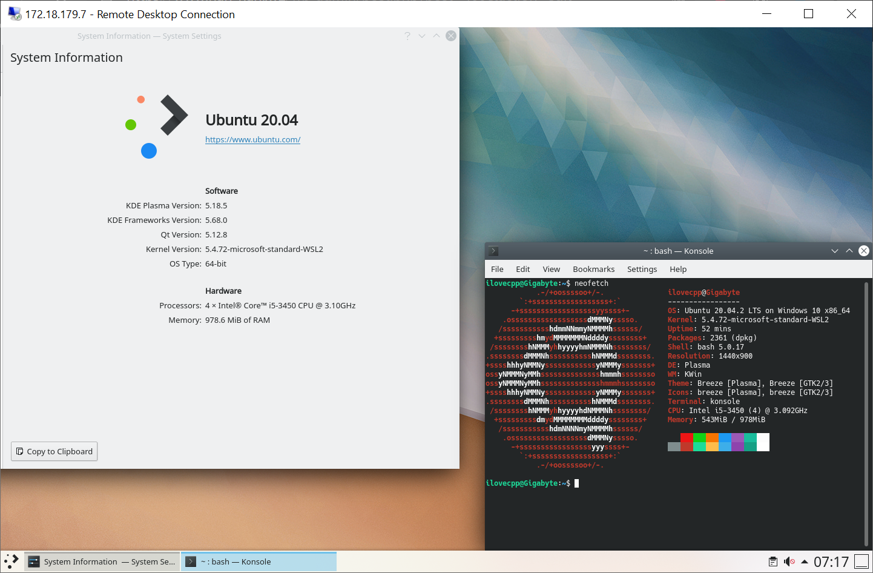Open the ubuntu.com hyperlink
Viewport: 873px width, 573px height.
click(252, 139)
